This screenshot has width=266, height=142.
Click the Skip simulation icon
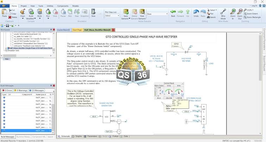(x=70, y=12)
